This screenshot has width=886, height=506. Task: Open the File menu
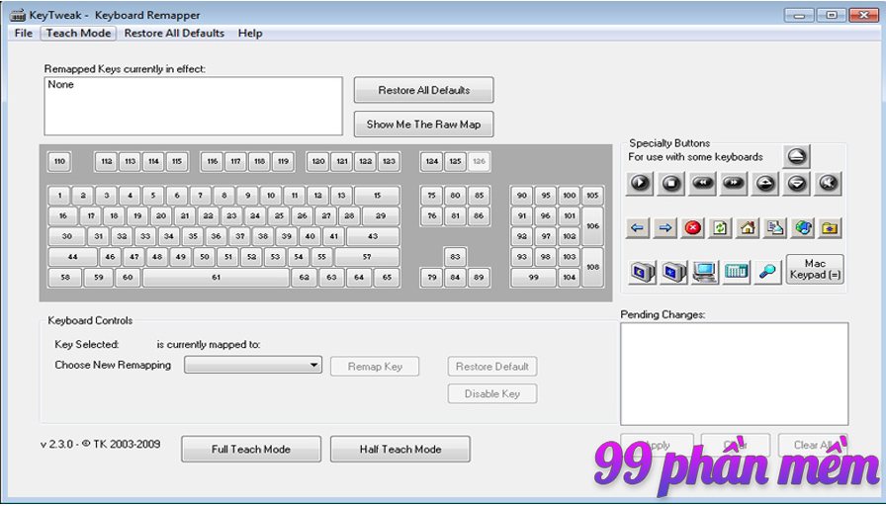[x=24, y=33]
